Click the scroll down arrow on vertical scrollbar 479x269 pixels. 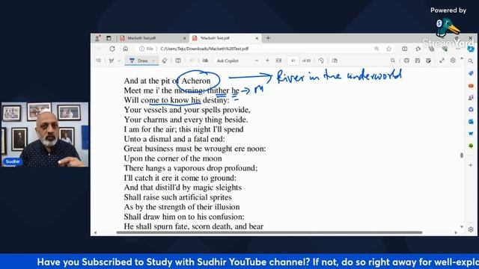click(x=462, y=226)
